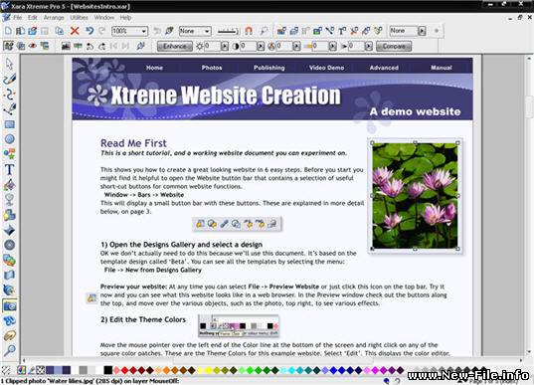The image size is (534, 385).
Task: Click the red Delete X icon
Action: [x=75, y=31]
